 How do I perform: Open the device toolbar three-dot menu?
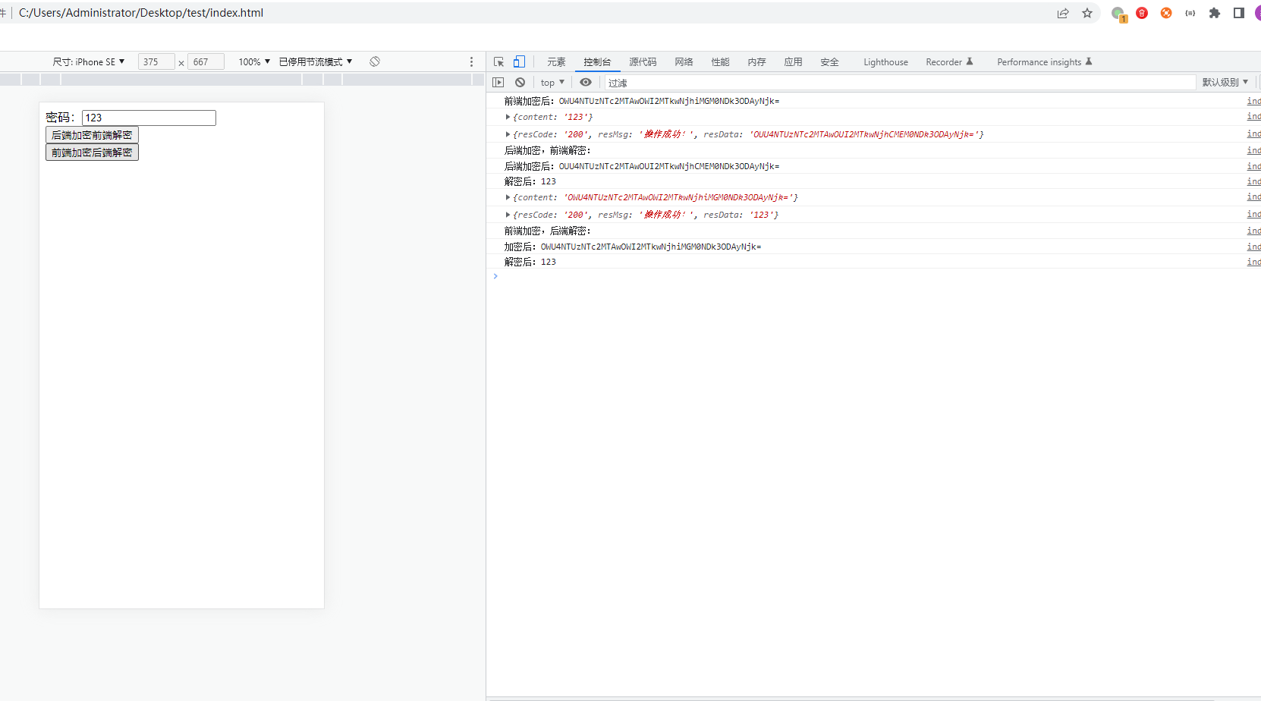coord(471,62)
